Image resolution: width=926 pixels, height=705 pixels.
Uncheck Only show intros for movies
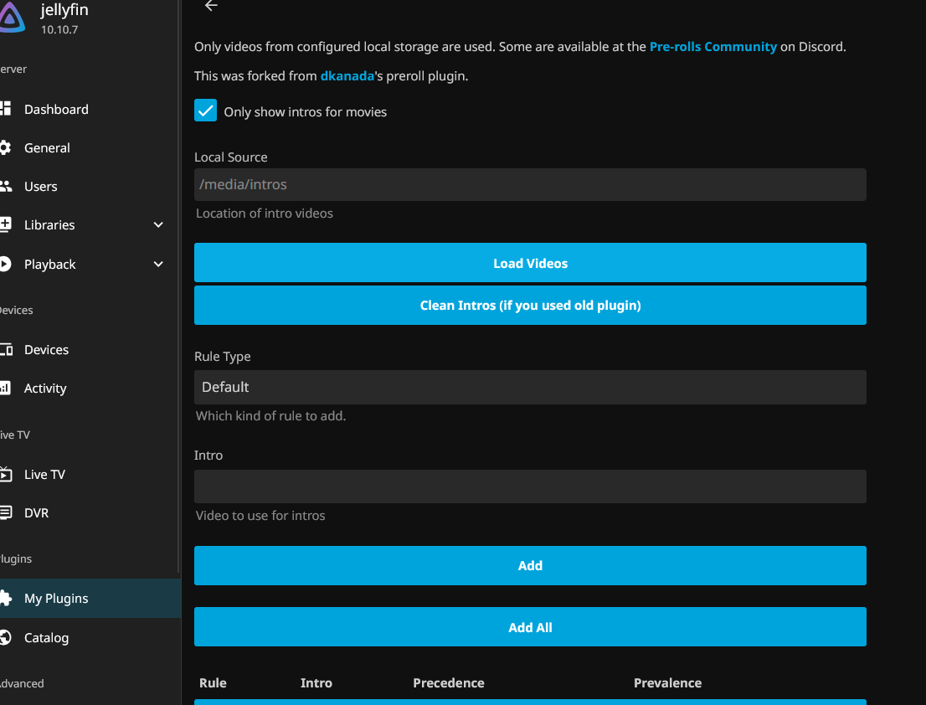[206, 111]
